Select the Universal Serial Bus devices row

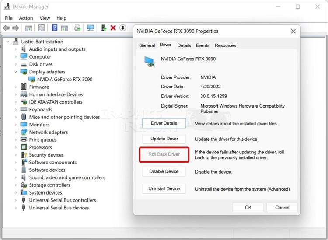(x=59, y=208)
